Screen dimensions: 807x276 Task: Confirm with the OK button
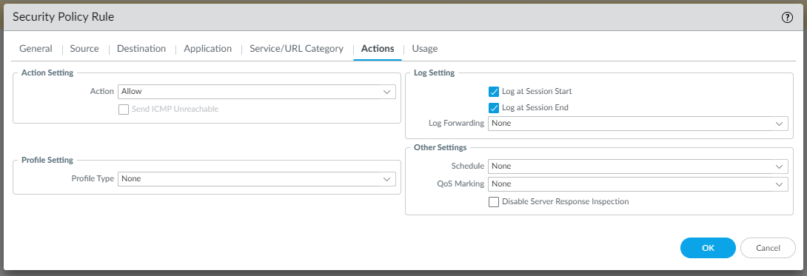[x=708, y=248]
